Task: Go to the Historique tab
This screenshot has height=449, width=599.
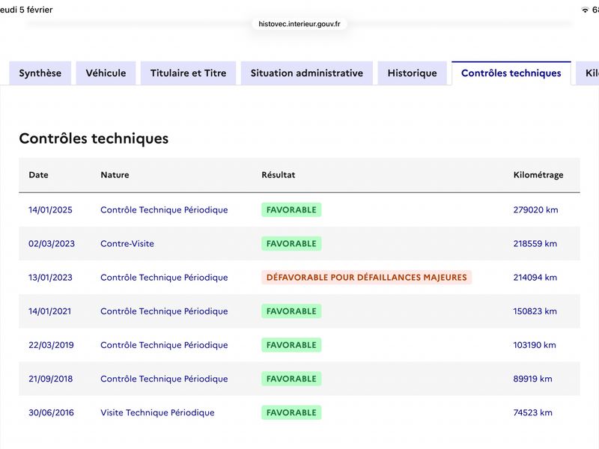Action: [x=412, y=73]
